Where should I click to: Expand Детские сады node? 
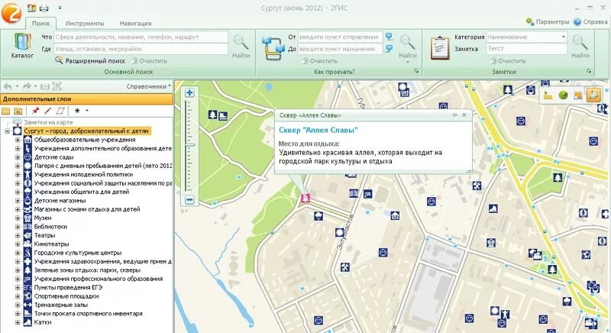18,157
